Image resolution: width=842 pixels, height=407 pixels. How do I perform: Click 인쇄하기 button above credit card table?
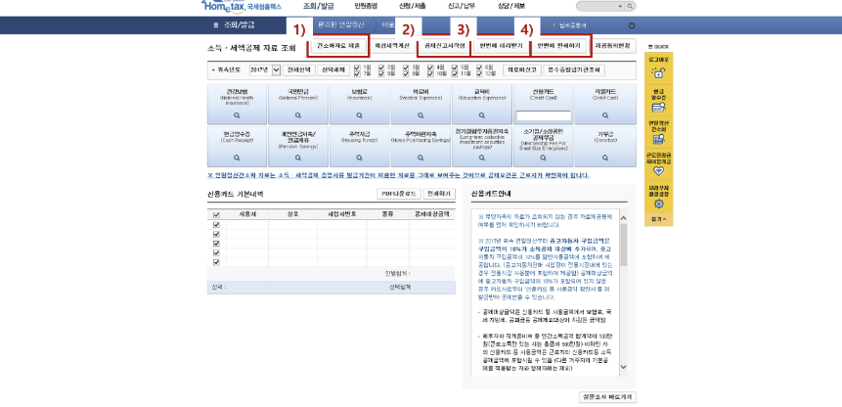(x=439, y=194)
